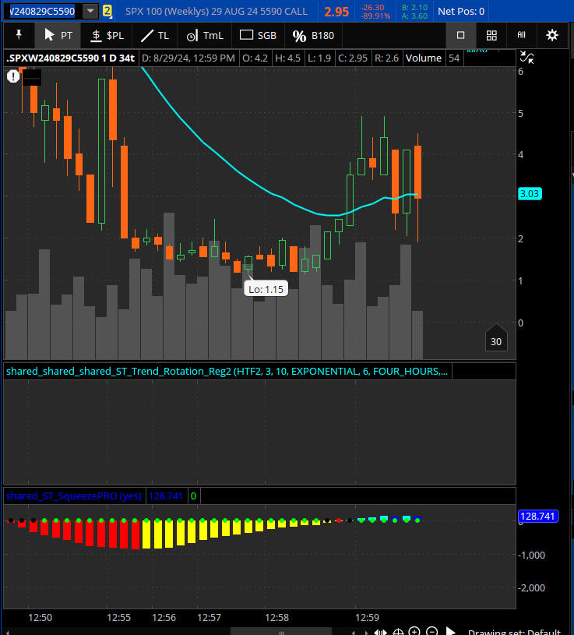
Task: Open the chart grid layout selector
Action: (491, 35)
